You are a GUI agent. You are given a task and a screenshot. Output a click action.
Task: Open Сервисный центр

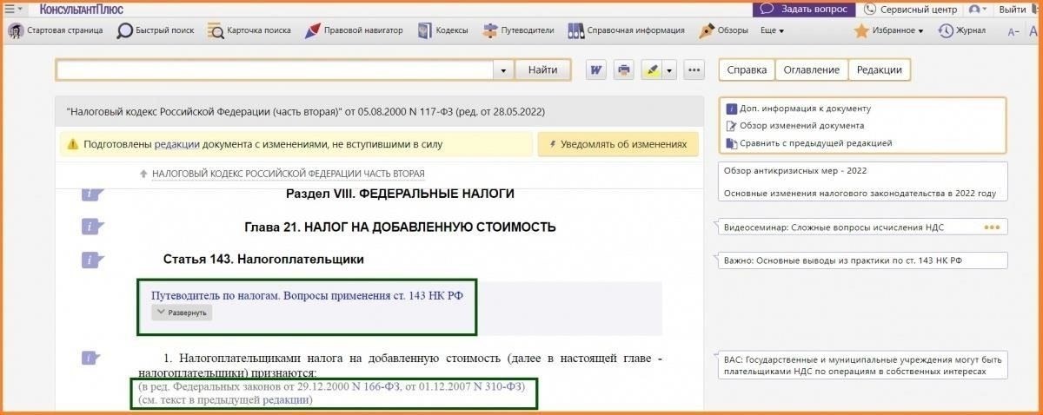point(911,10)
